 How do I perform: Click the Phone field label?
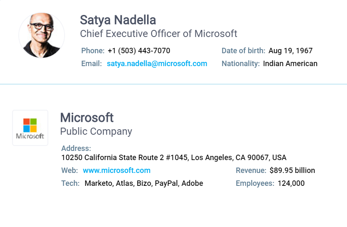(92, 51)
